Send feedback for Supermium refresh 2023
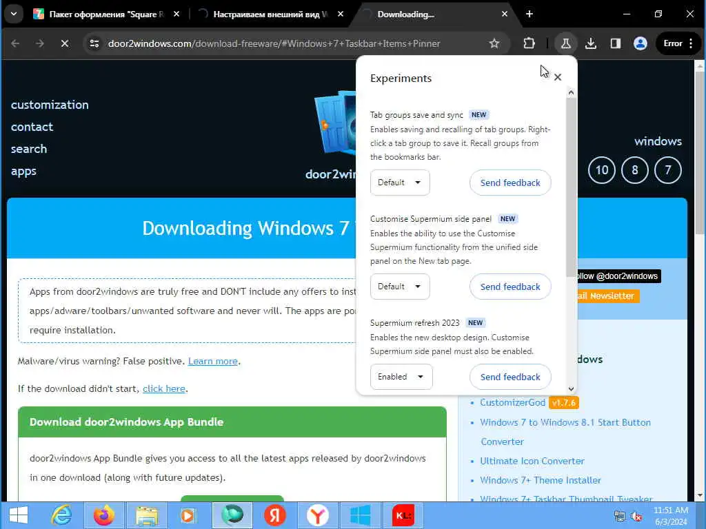 point(510,377)
